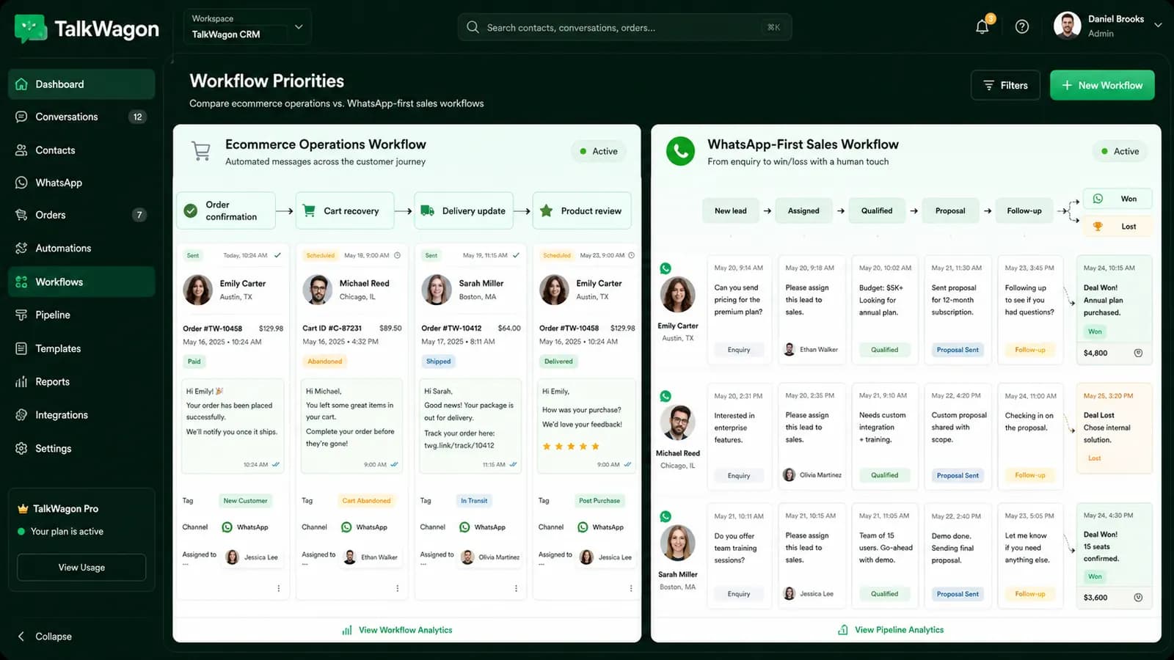The image size is (1174, 660).
Task: Click the Post Purchase tag
Action: coord(599,501)
